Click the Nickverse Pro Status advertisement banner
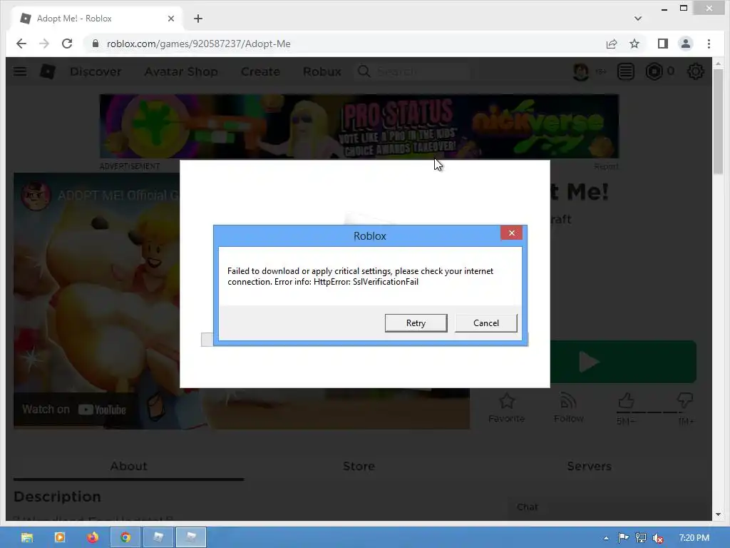This screenshot has height=548, width=730. pyautogui.click(x=359, y=126)
